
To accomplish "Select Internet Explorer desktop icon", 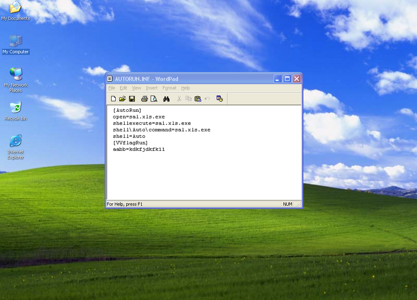I will pos(16,147).
